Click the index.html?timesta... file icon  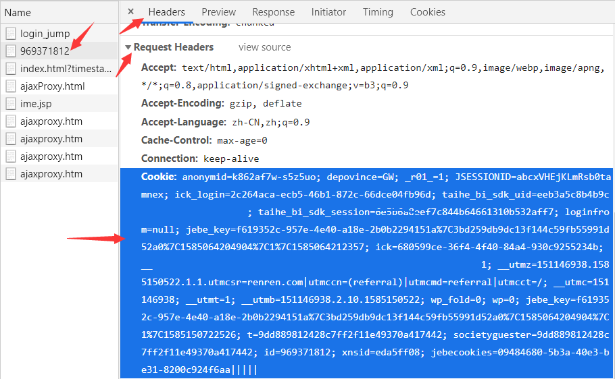click(10, 69)
